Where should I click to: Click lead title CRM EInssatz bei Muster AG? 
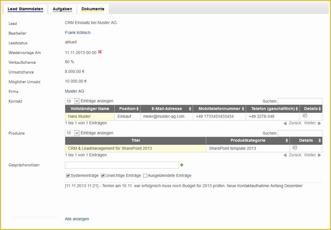tap(91, 23)
